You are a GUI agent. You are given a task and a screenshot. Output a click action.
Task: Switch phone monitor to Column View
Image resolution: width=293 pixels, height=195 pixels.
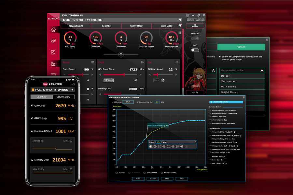(x=63, y=97)
